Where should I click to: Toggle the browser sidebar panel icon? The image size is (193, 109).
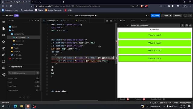coord(173,6)
